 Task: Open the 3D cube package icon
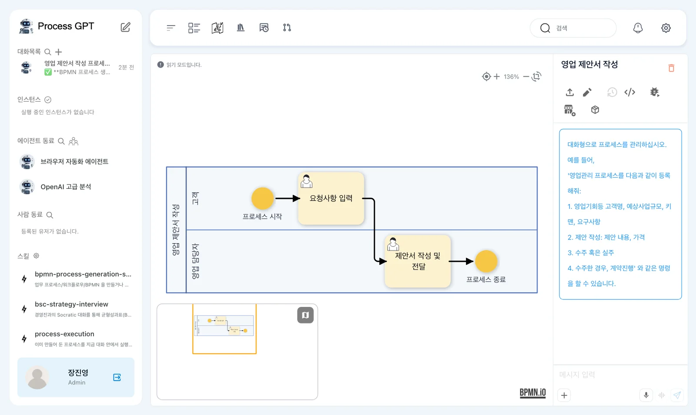coord(595,110)
